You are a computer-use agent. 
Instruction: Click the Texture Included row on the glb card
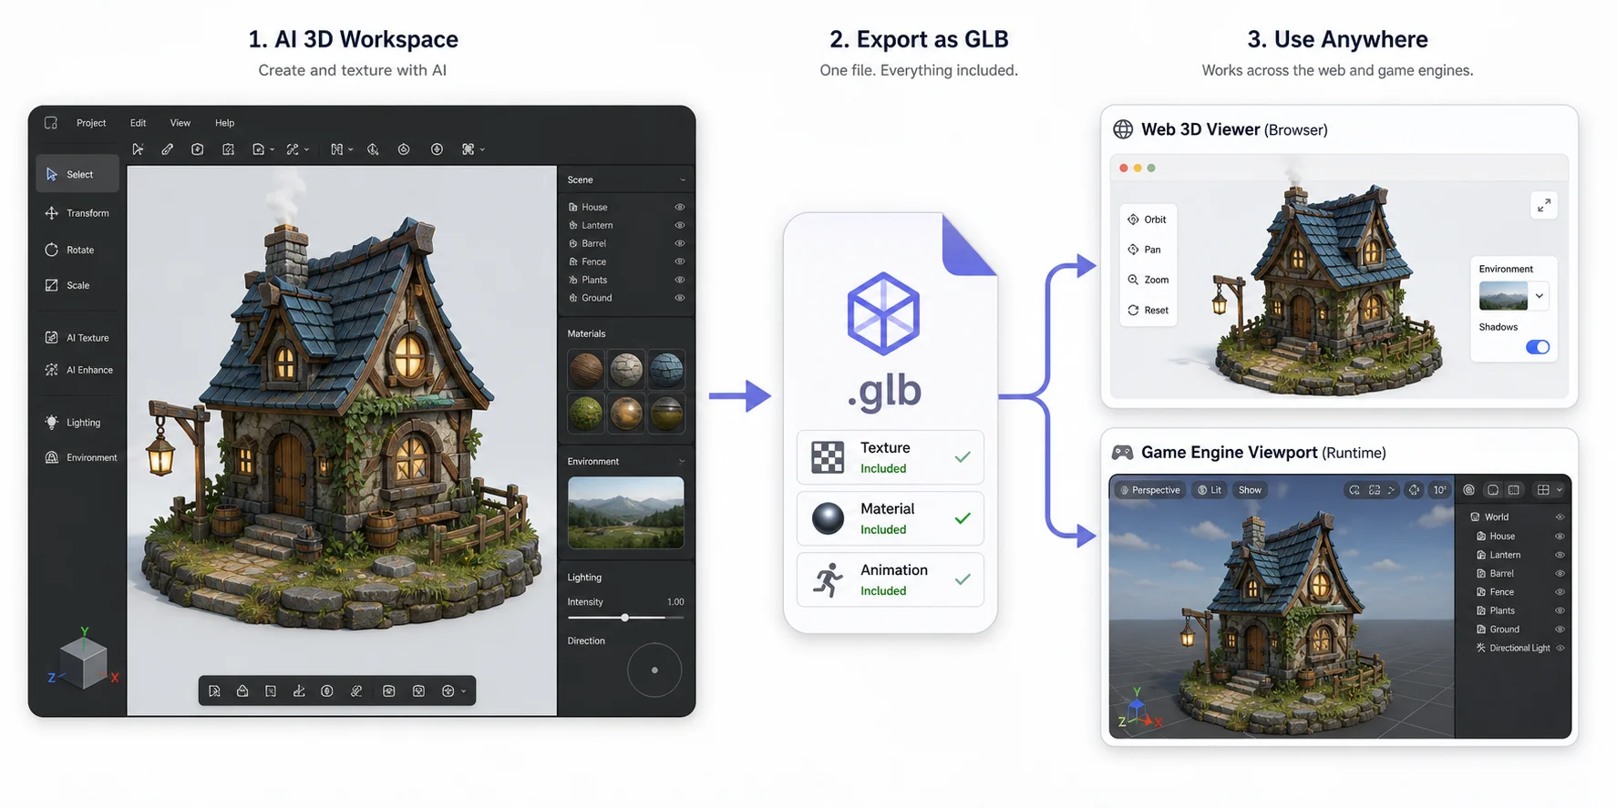point(890,457)
